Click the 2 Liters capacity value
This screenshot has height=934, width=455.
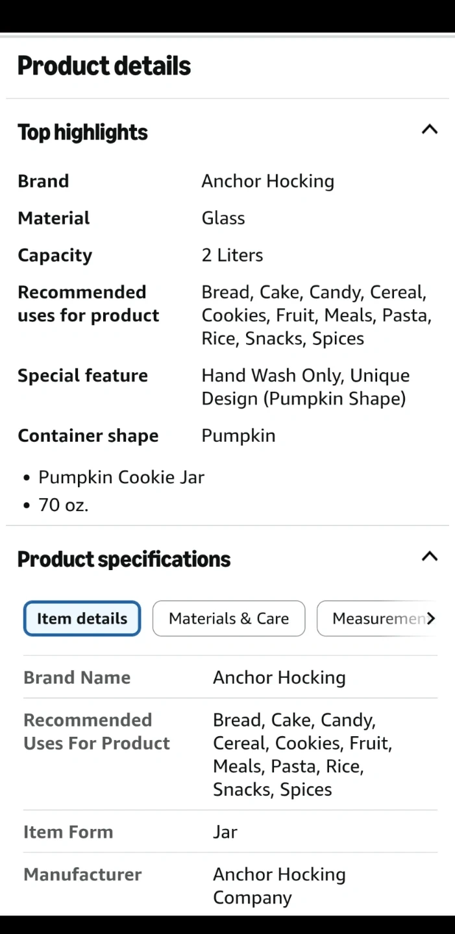coord(232,255)
